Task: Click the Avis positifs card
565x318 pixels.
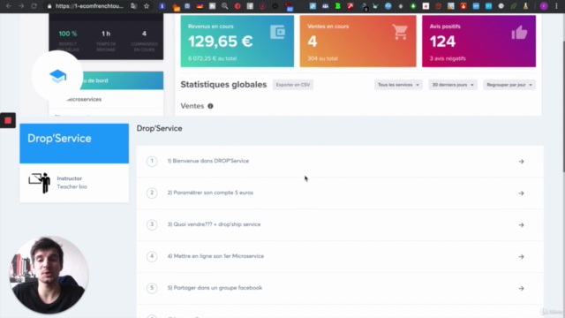Action: [478, 42]
